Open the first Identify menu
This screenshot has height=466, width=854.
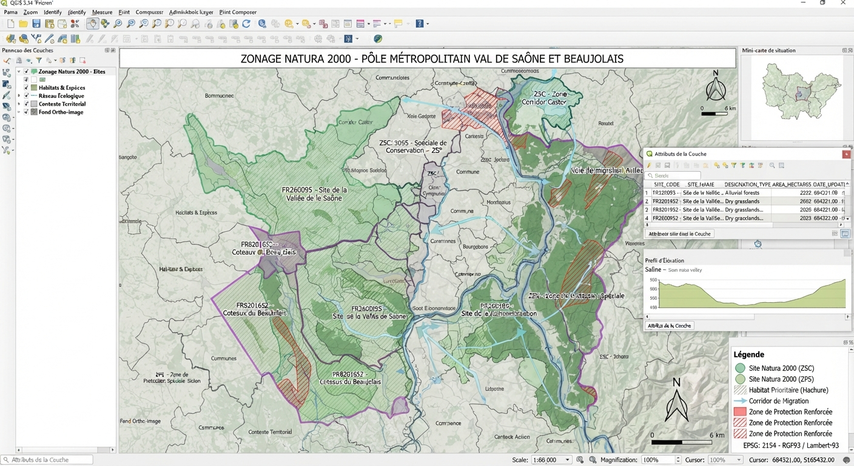coord(53,12)
